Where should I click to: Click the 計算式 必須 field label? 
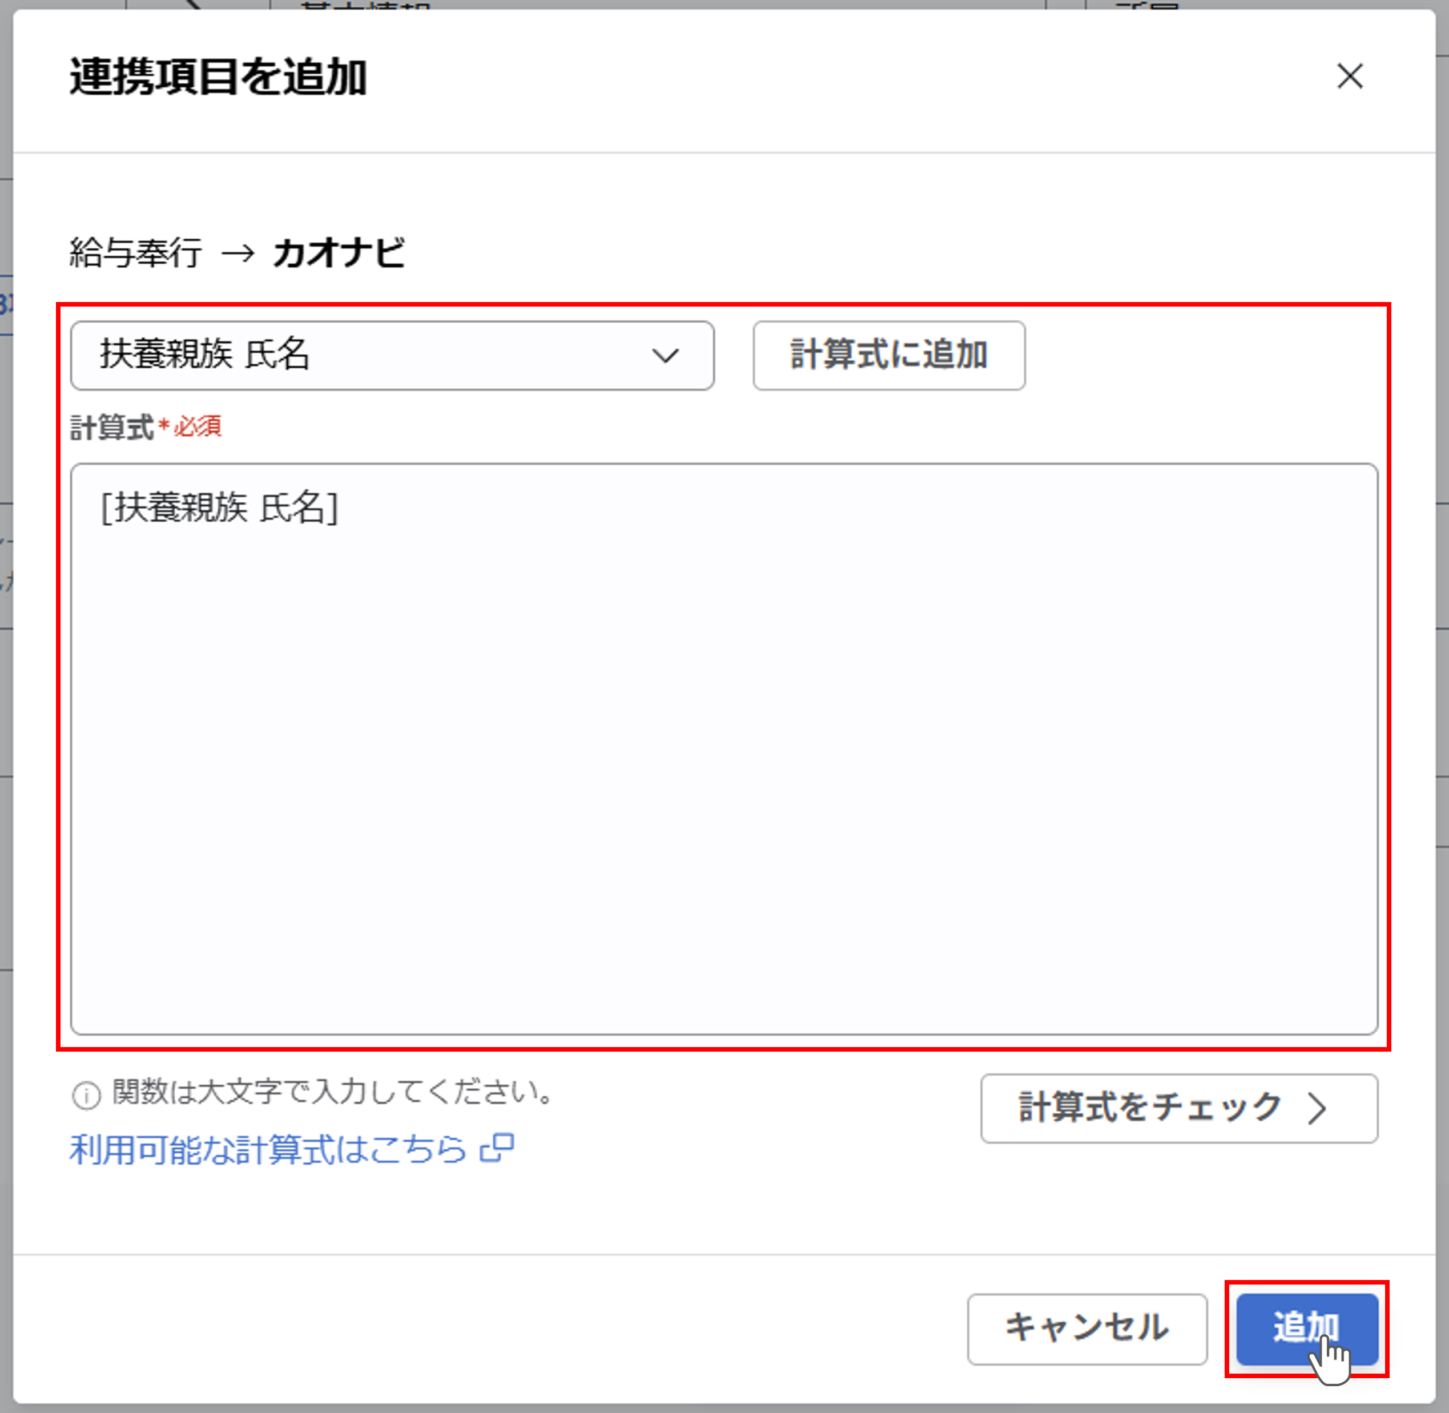click(x=146, y=428)
